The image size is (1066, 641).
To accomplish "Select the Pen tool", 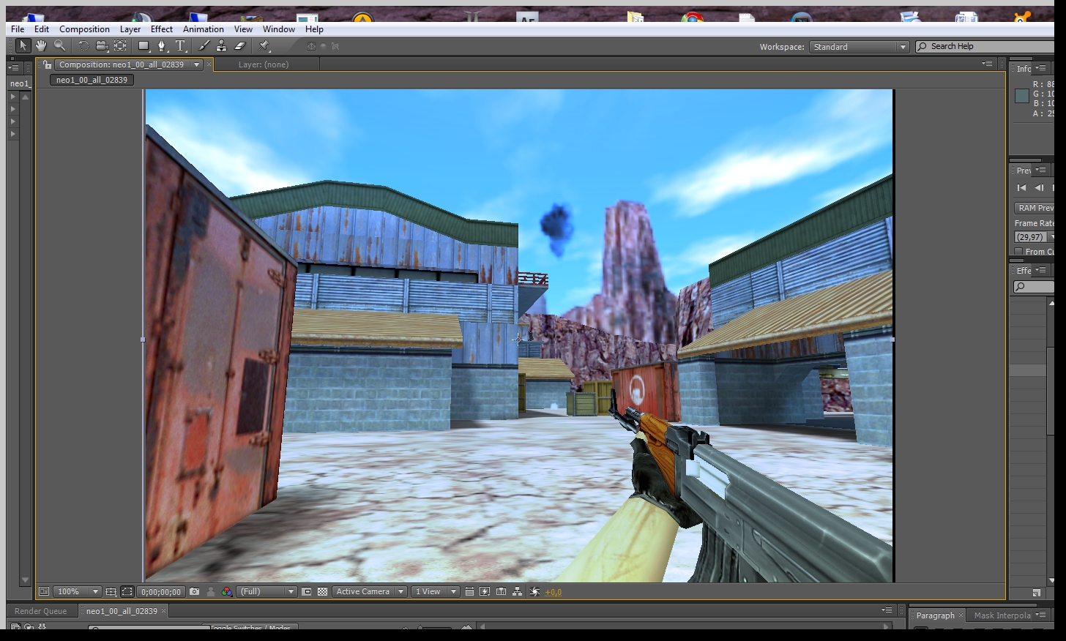I will click(x=163, y=46).
